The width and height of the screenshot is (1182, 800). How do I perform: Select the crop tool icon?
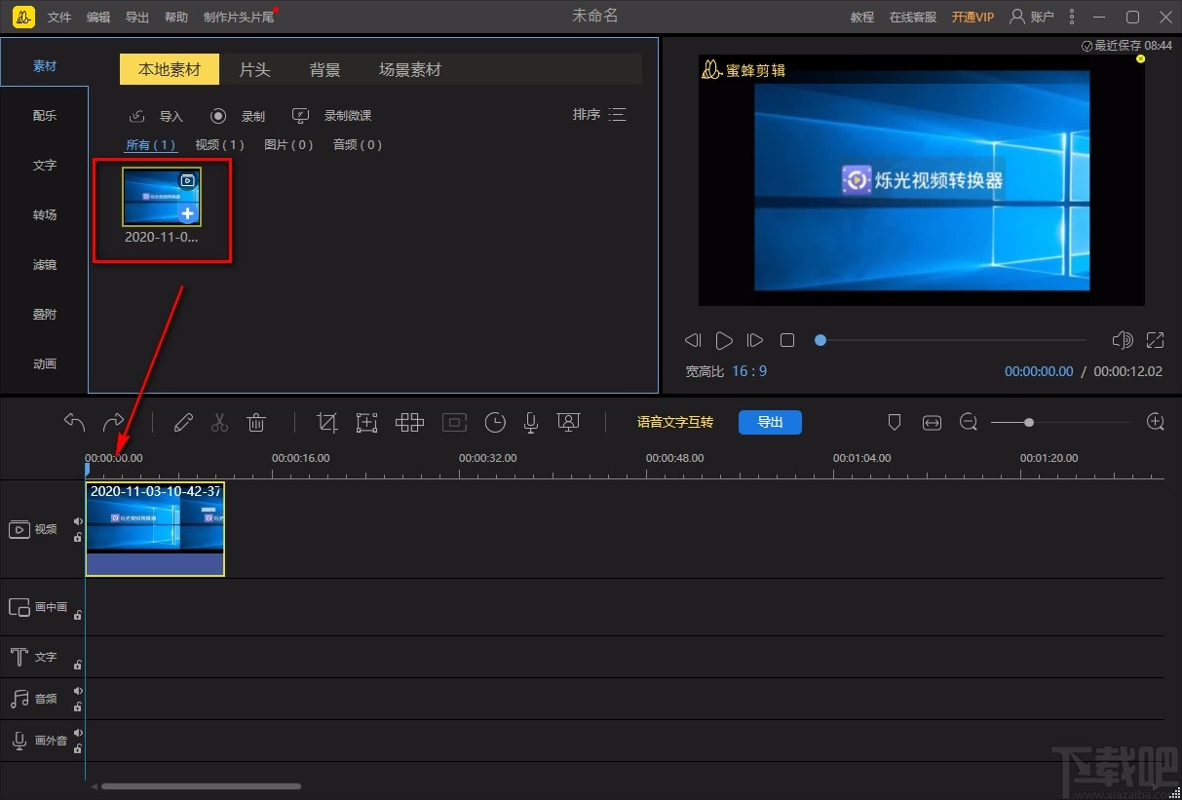coord(327,422)
